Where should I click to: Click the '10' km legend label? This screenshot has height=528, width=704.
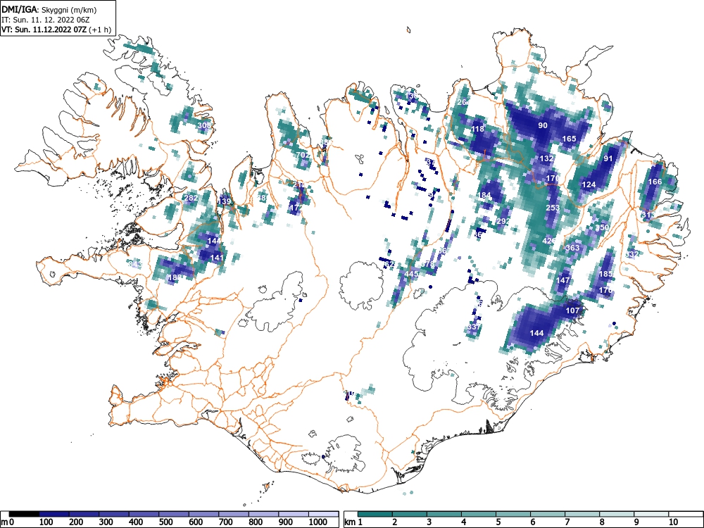coord(672,522)
